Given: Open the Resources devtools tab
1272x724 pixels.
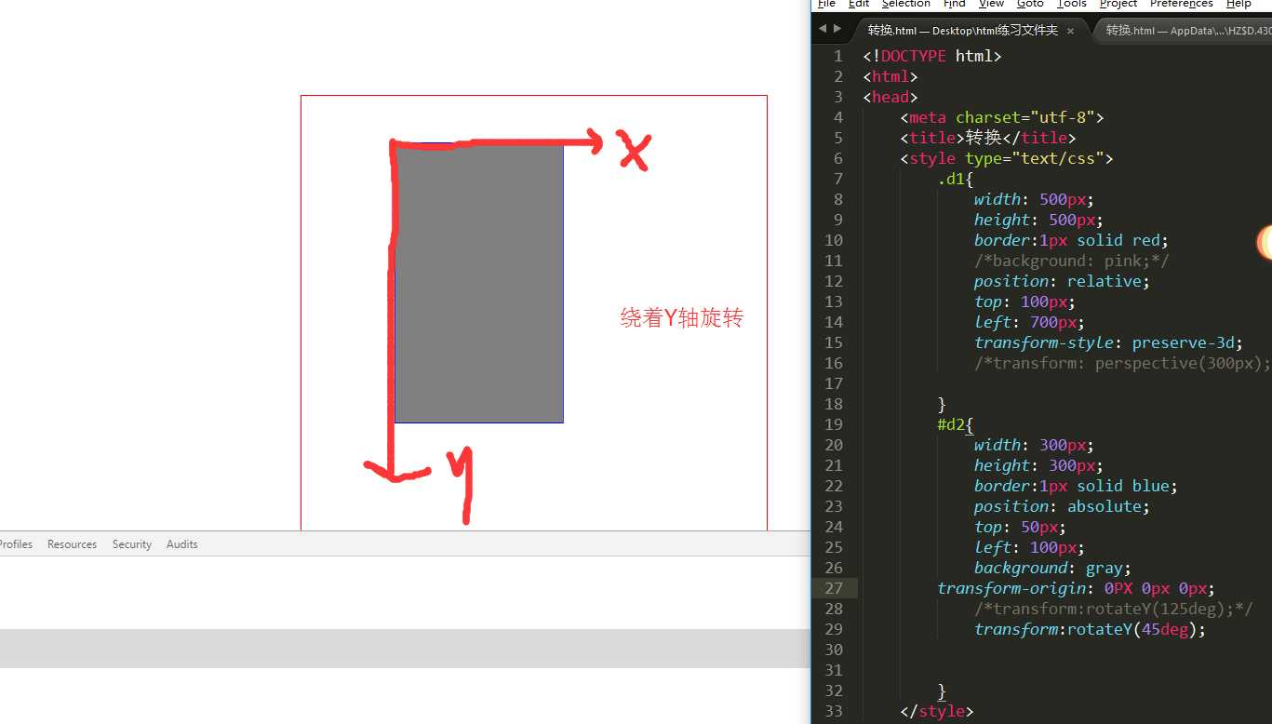Looking at the screenshot, I should point(73,544).
